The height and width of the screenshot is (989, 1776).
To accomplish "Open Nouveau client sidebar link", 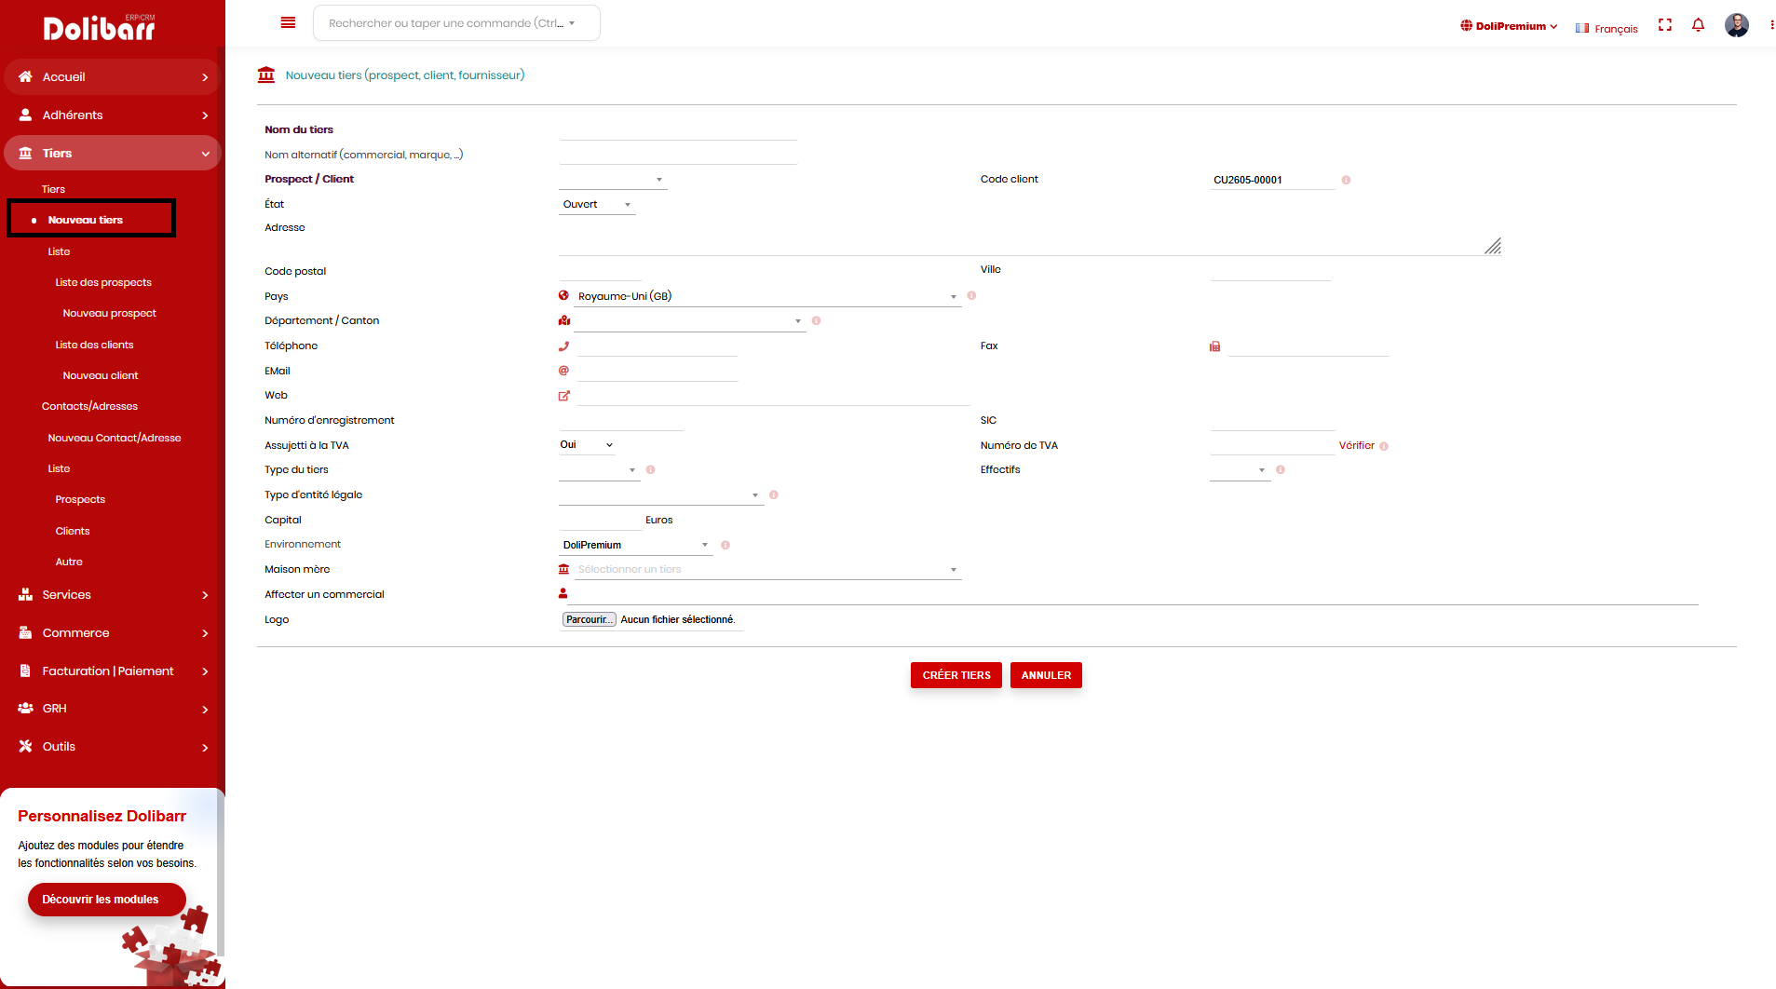I will click(x=101, y=375).
